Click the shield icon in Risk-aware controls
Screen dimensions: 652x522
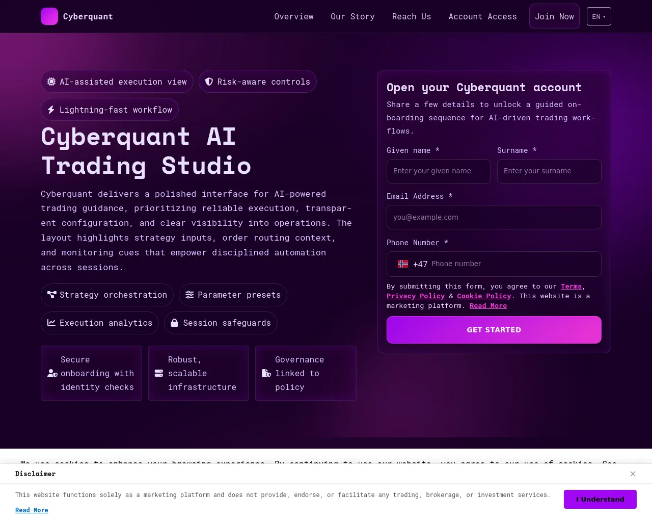(x=209, y=82)
